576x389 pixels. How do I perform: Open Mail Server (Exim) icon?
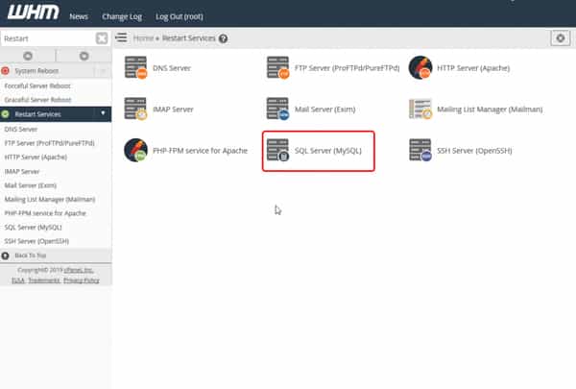click(x=277, y=109)
